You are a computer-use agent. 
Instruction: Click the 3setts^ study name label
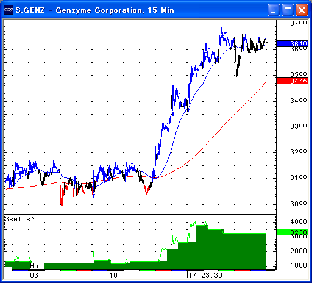click(19, 219)
